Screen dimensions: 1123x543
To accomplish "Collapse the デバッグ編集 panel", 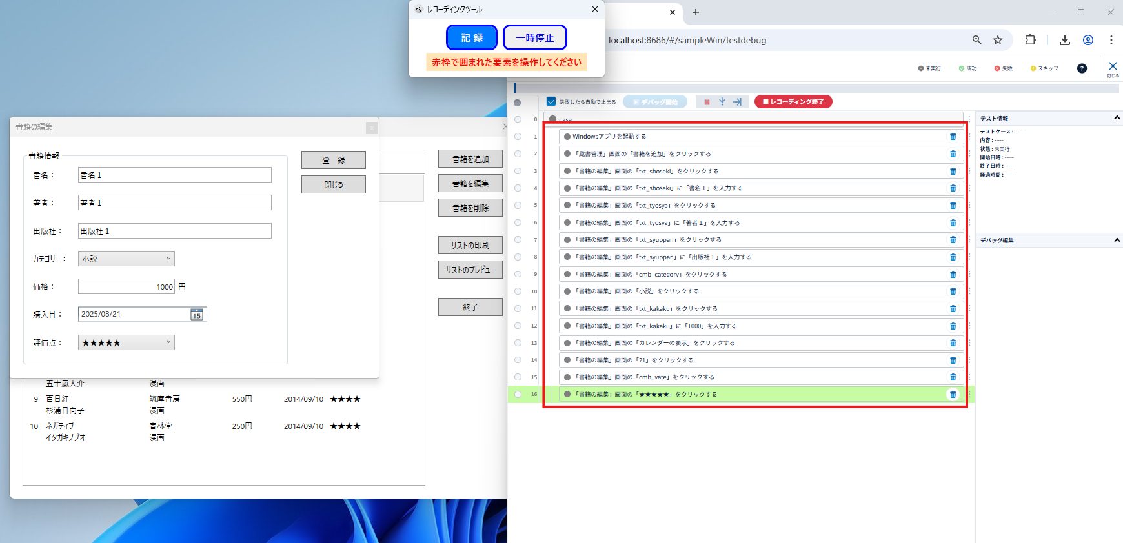I will pyautogui.click(x=1117, y=240).
